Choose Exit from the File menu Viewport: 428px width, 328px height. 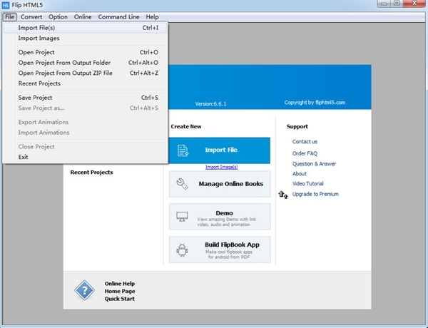[x=24, y=157]
